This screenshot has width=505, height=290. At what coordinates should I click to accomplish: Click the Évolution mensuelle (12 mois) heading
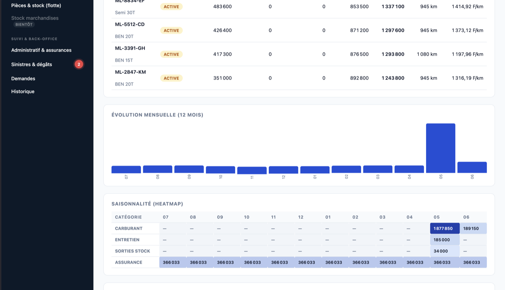[x=157, y=115]
